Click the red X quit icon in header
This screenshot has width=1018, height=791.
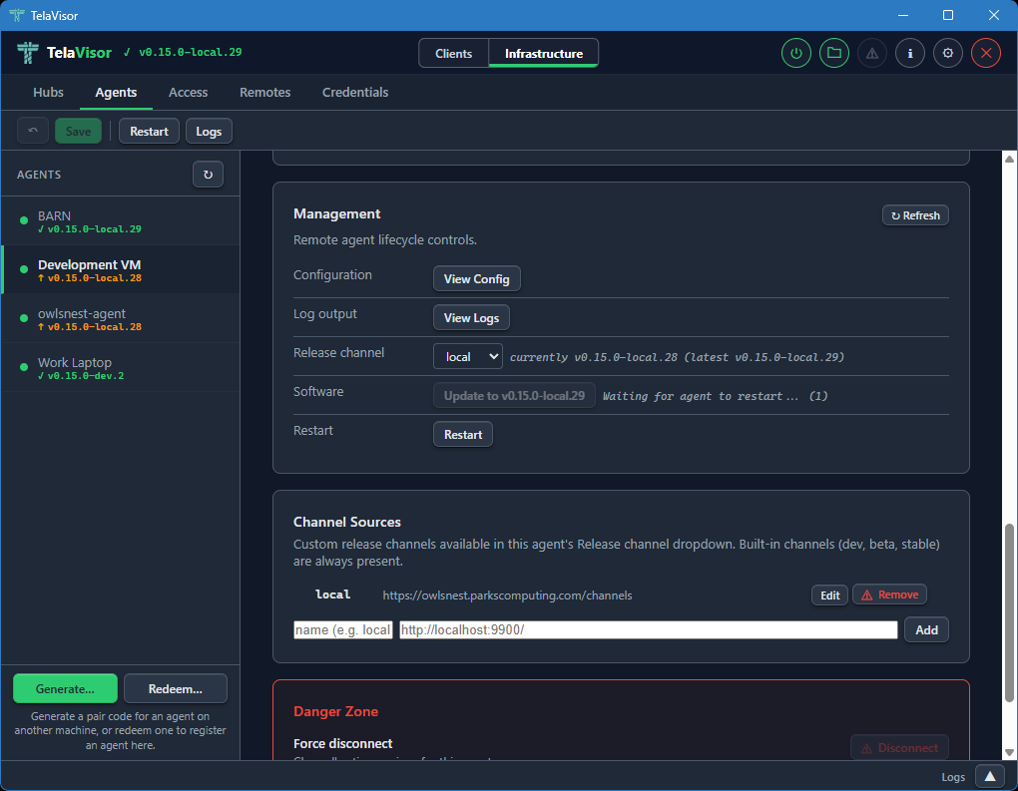click(x=985, y=53)
